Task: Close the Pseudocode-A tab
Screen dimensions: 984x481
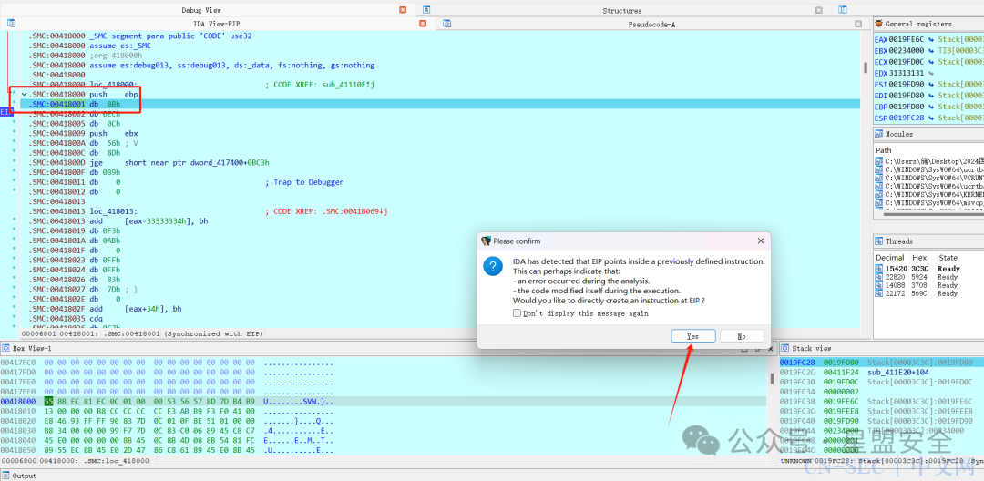Action: [858, 23]
